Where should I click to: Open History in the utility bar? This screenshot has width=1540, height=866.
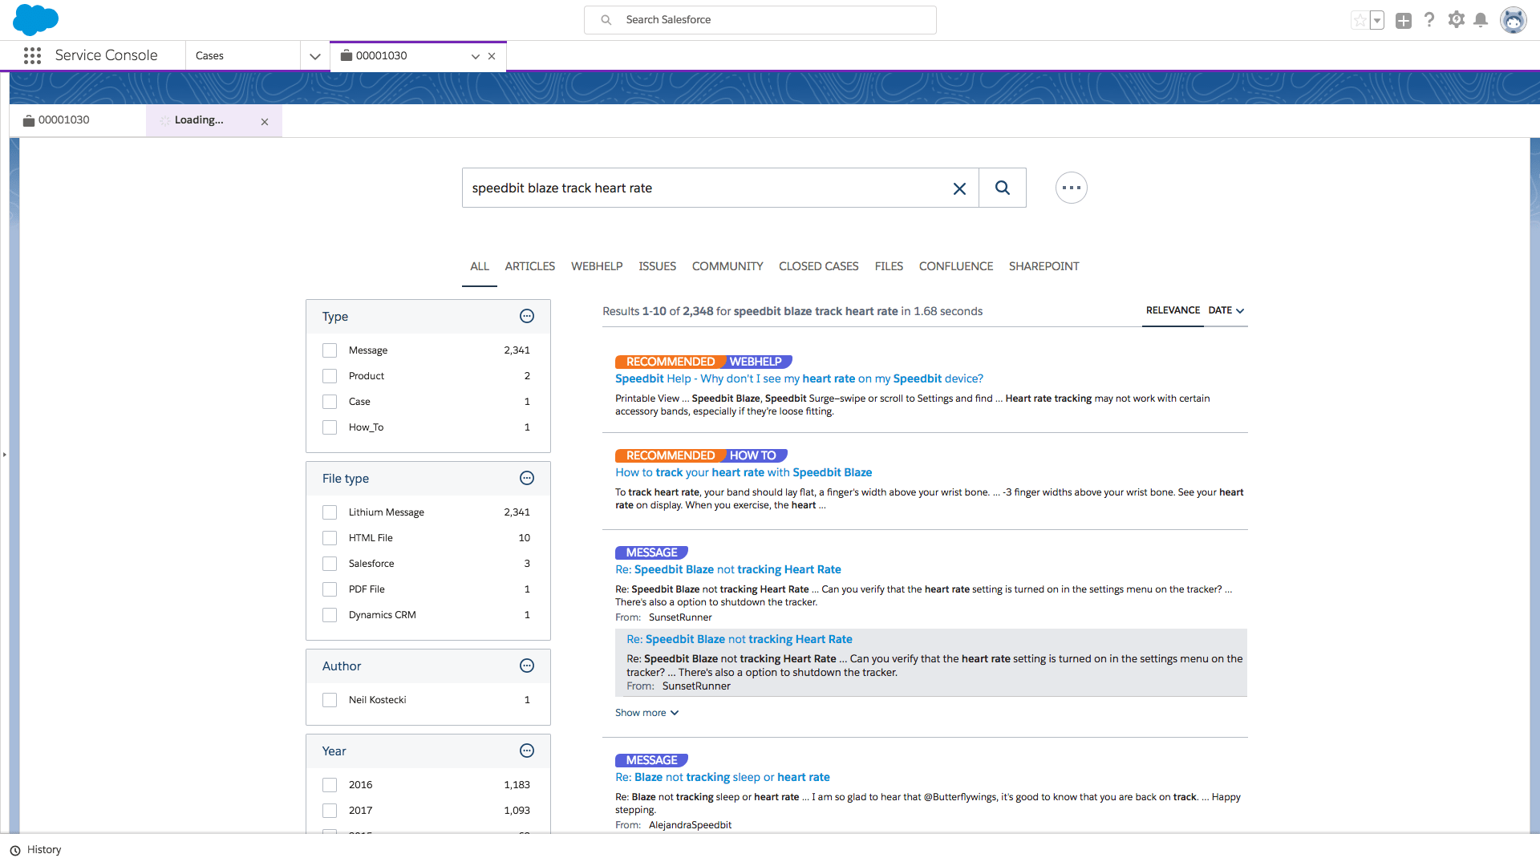coord(35,850)
